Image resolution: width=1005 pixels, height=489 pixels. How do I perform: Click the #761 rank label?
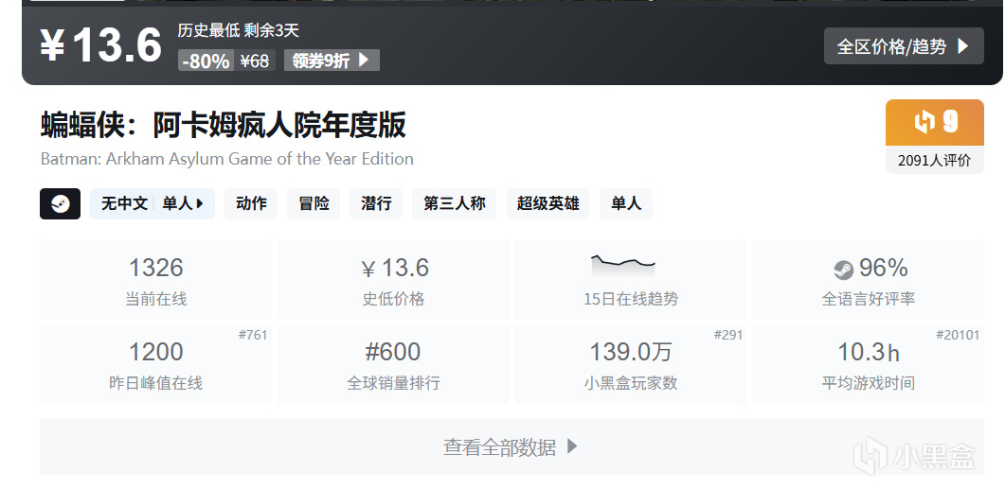point(253,335)
